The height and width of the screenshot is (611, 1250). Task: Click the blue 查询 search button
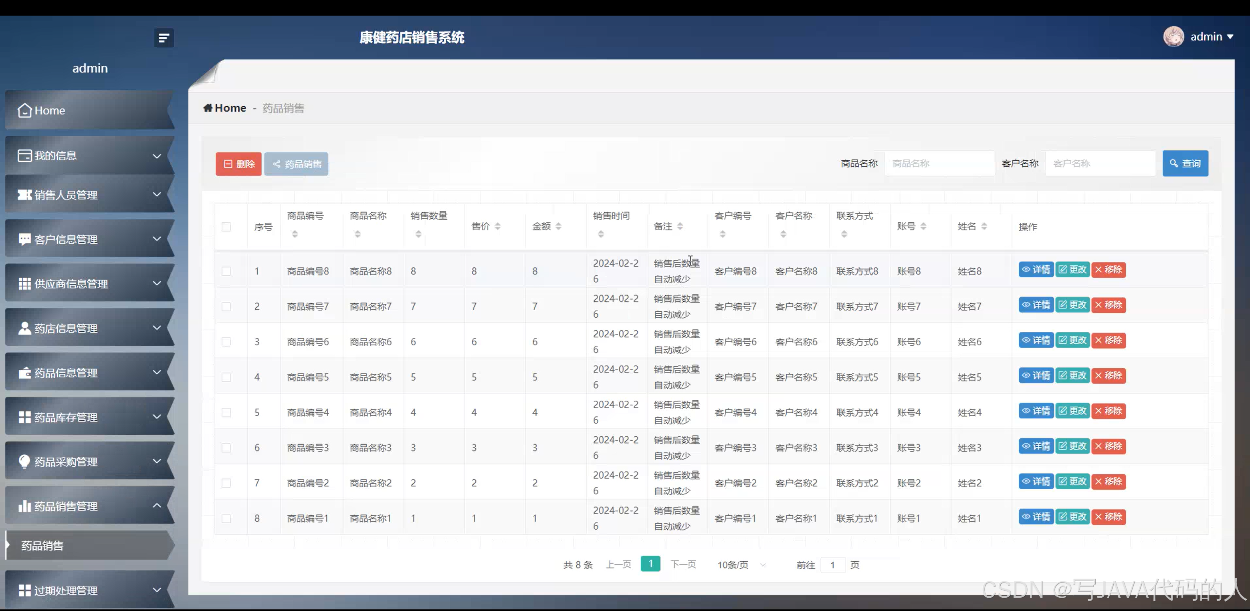coord(1185,163)
